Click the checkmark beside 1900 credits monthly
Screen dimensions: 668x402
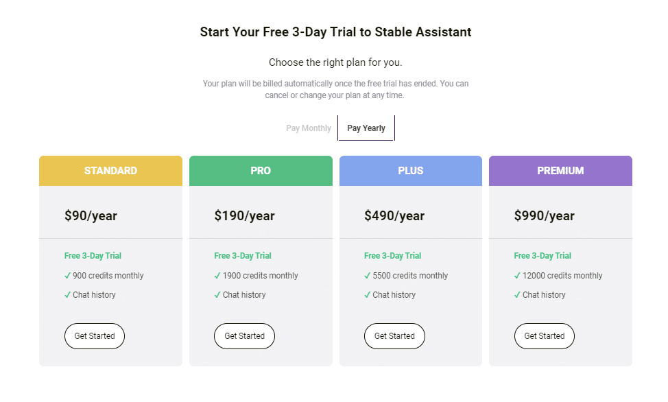coord(217,275)
